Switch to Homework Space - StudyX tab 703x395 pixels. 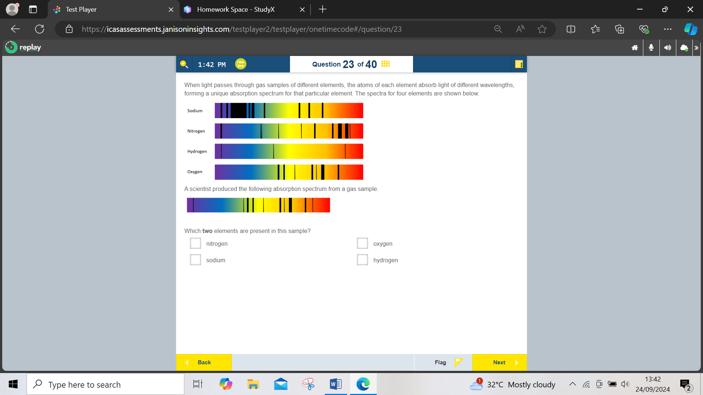click(x=245, y=10)
